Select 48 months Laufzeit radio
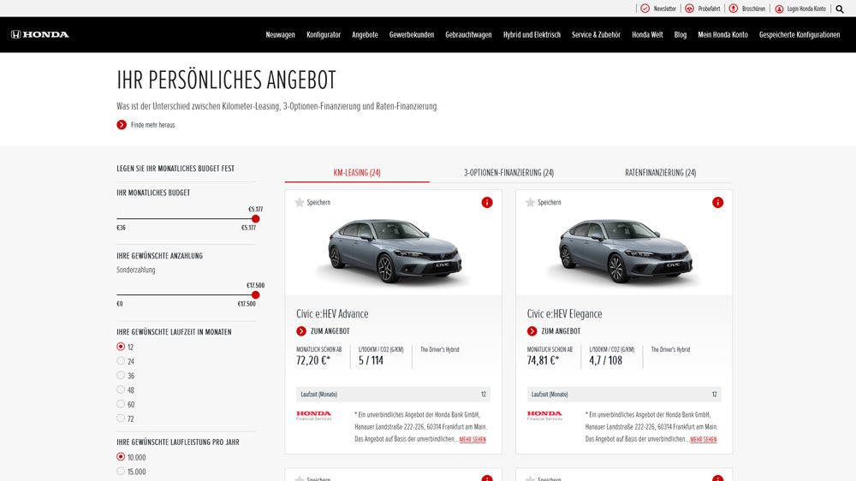The width and height of the screenshot is (856, 481). coord(121,389)
